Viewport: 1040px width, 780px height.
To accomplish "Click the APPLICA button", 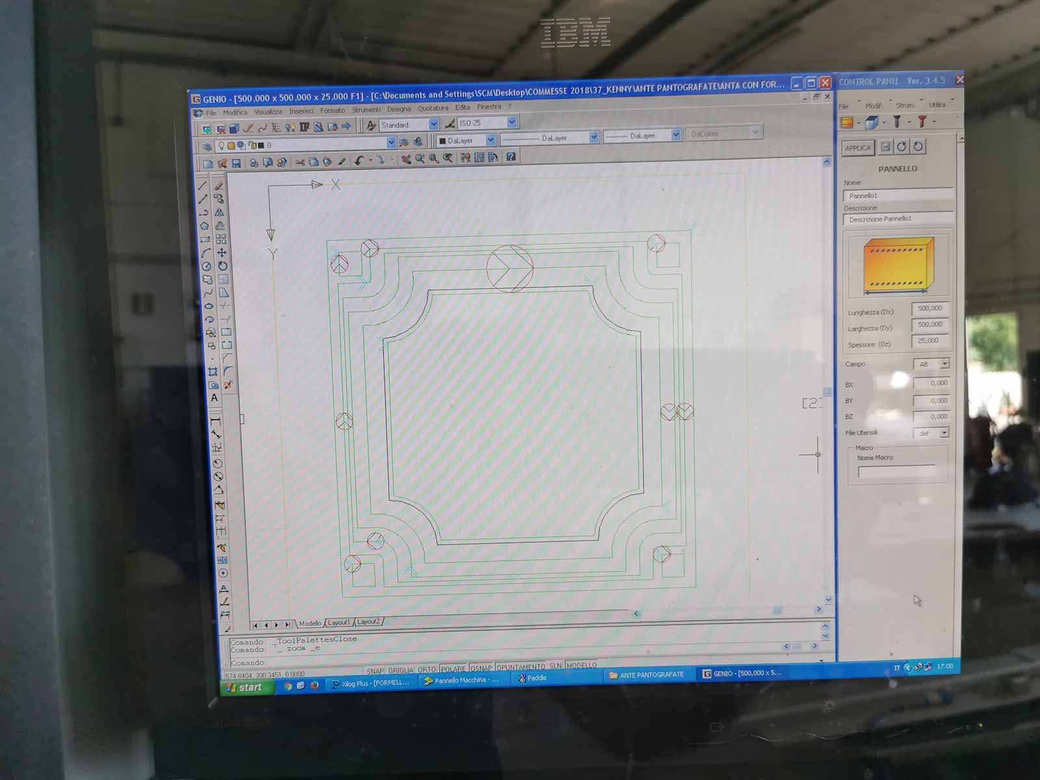I will [x=858, y=148].
